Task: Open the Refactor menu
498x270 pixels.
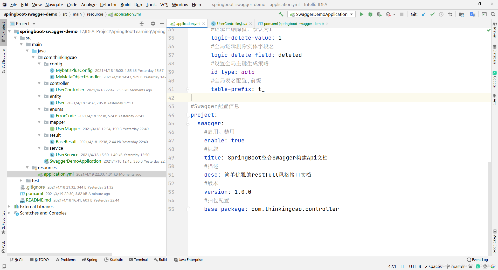Action: point(108,5)
